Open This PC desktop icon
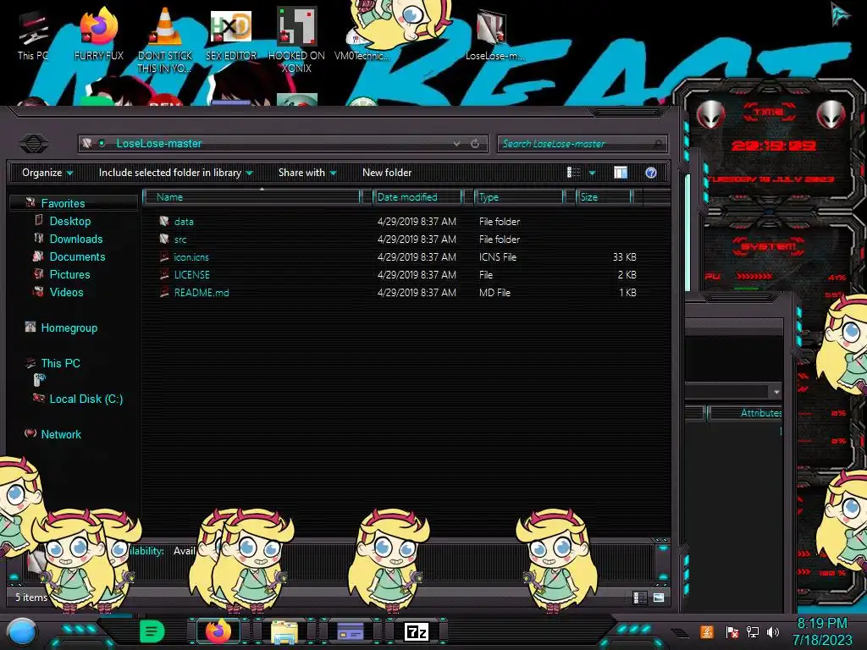The height and width of the screenshot is (650, 867). [33, 36]
